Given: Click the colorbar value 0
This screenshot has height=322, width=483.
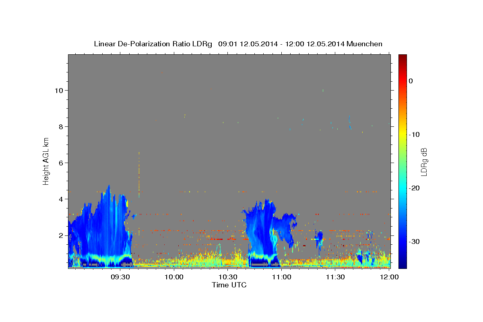Looking at the screenshot, I should click(411, 81).
